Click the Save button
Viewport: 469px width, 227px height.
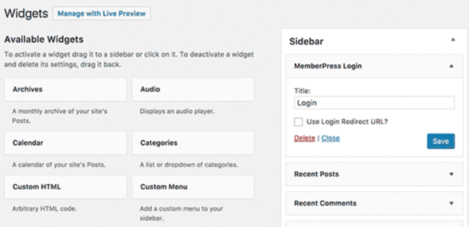(440, 141)
